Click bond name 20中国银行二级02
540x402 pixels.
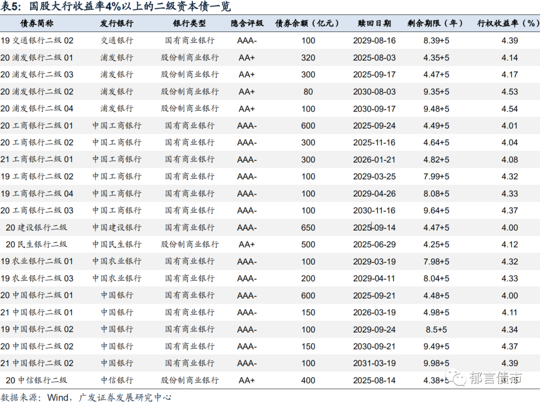click(x=37, y=346)
